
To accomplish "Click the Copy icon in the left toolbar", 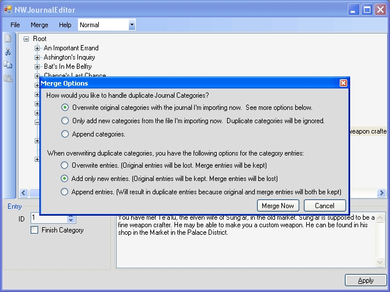I will coord(8,65).
